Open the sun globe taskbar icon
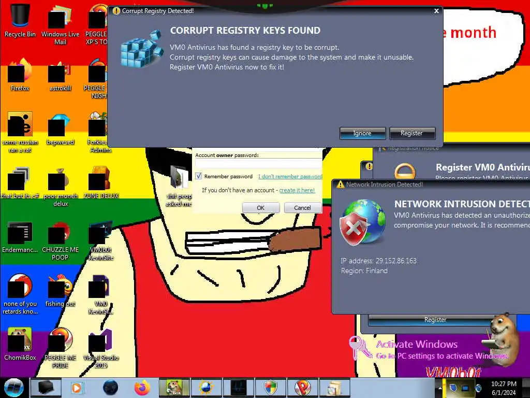Image resolution: width=530 pixels, height=398 pixels. [206, 388]
